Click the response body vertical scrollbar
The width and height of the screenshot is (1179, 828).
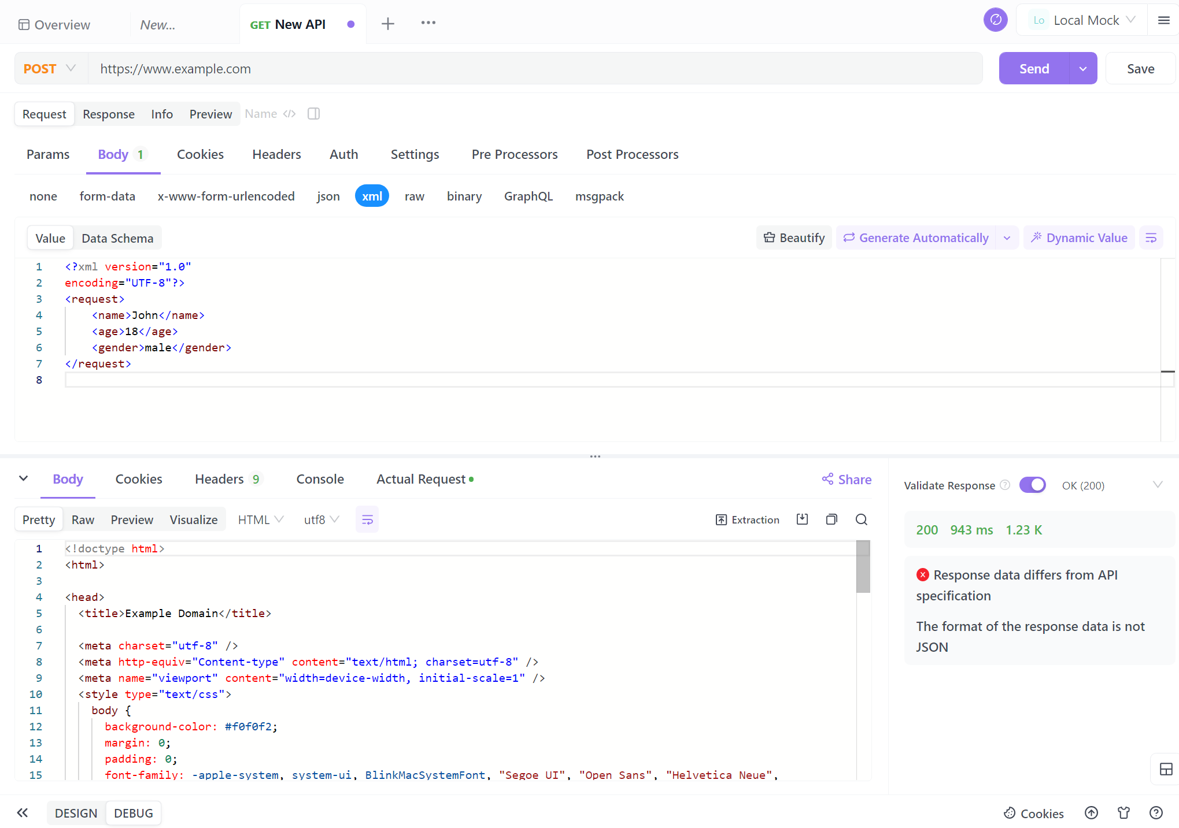863,567
